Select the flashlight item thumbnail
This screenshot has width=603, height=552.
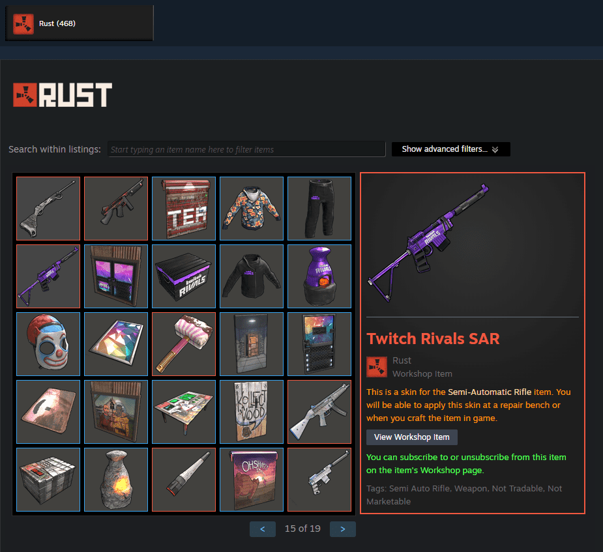point(184,480)
